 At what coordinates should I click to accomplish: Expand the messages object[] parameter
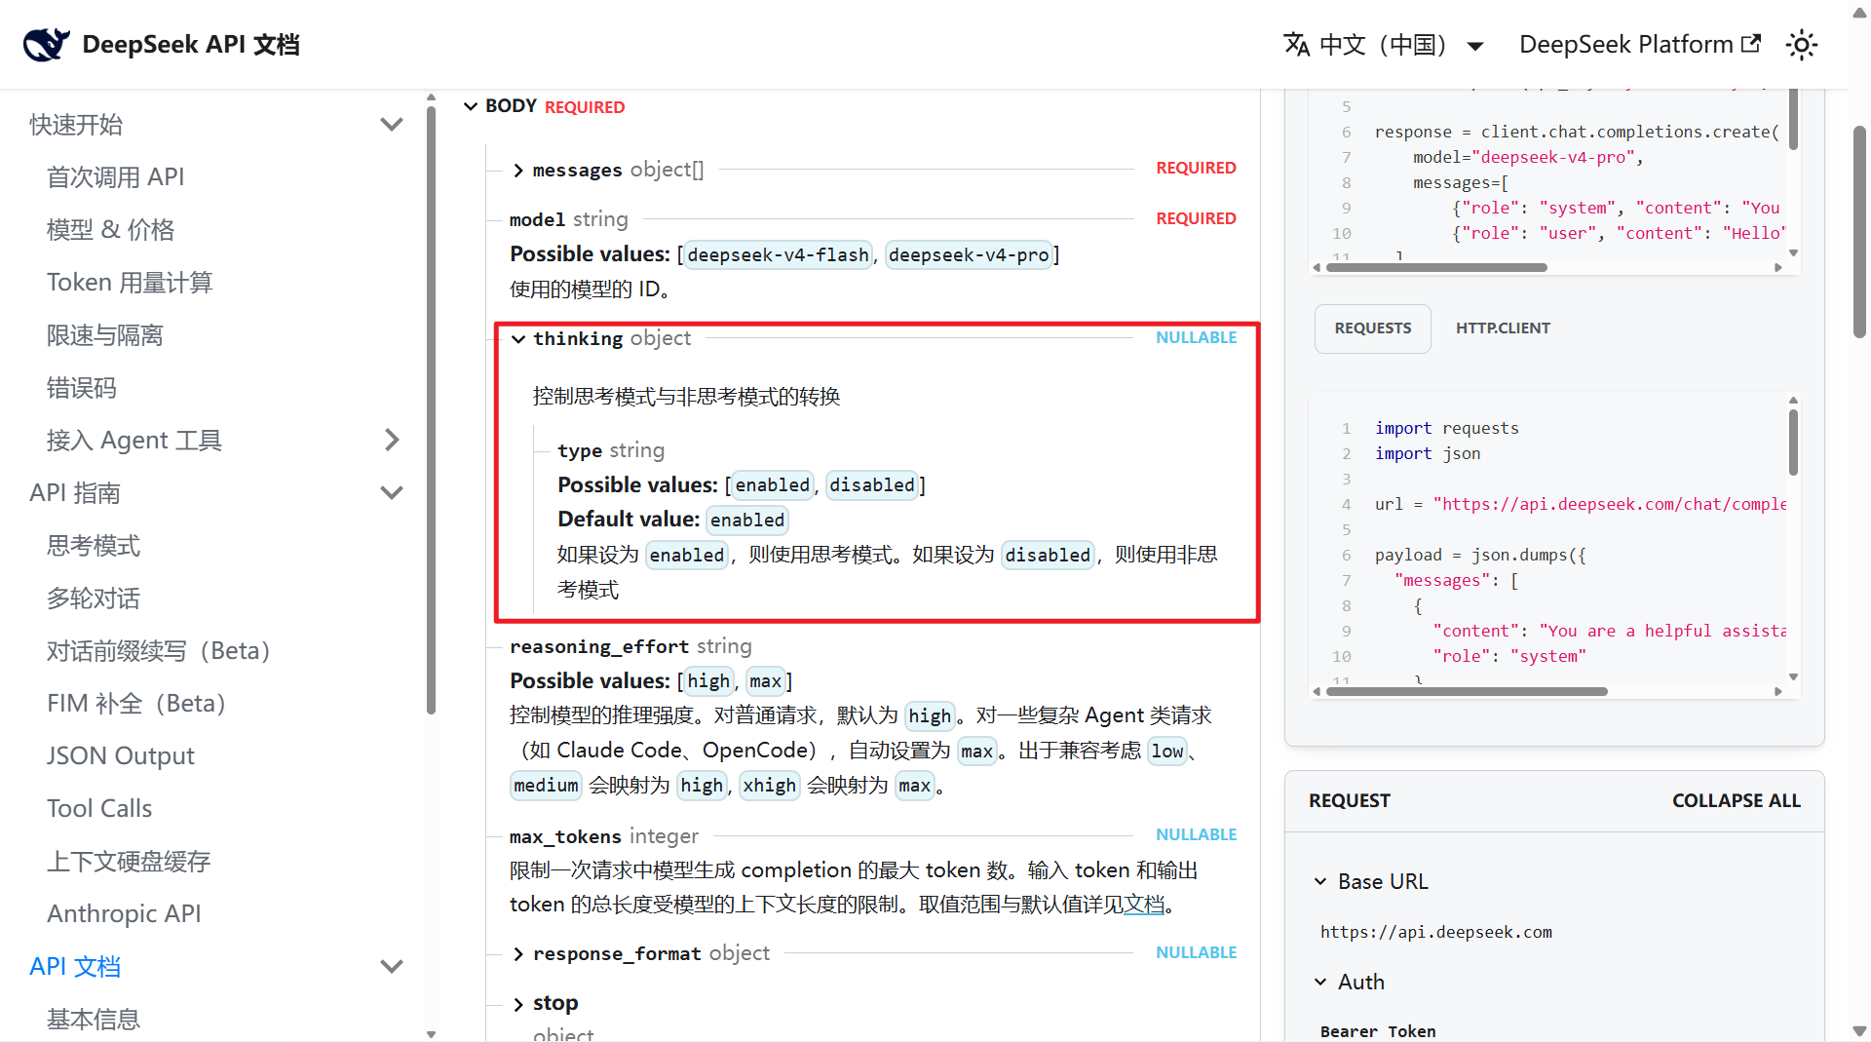point(518,171)
